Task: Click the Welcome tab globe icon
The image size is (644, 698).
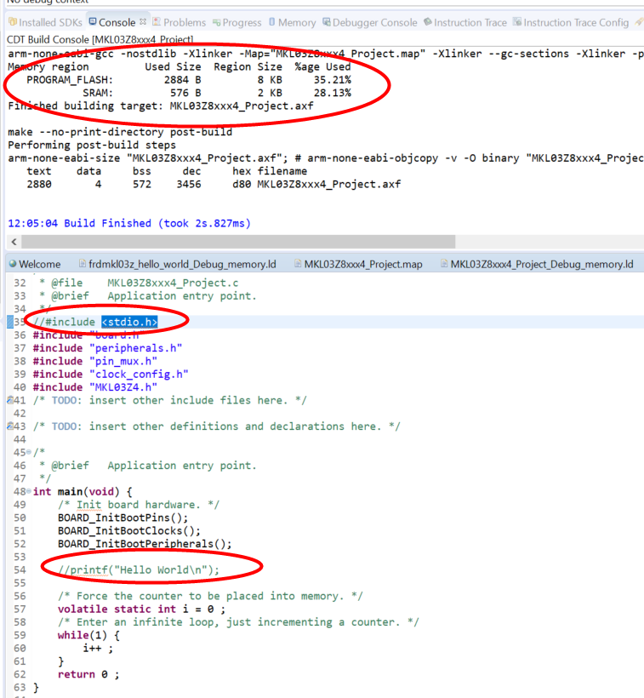Action: pos(13,264)
